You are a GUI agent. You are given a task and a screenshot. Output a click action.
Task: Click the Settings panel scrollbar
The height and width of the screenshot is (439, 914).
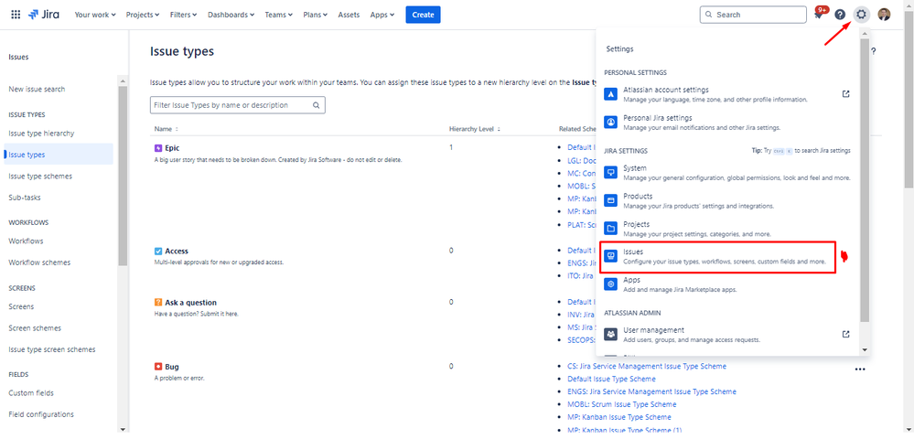[x=865, y=181]
